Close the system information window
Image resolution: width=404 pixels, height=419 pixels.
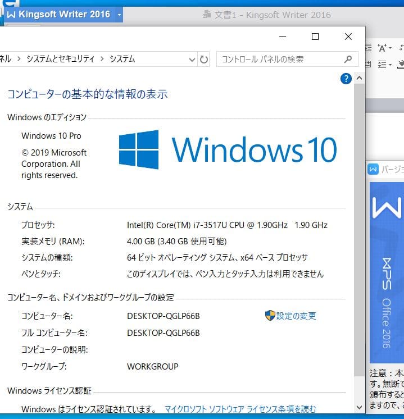pyautogui.click(x=348, y=37)
